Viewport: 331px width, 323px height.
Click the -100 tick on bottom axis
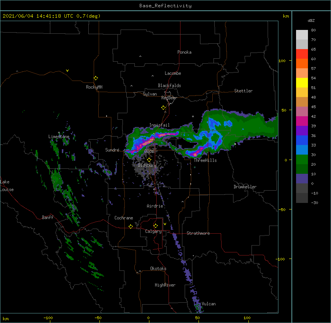coord(48,318)
